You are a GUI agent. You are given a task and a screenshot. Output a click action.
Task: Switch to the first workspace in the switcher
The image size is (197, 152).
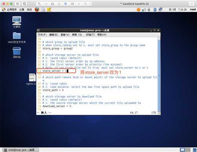[182, 150]
